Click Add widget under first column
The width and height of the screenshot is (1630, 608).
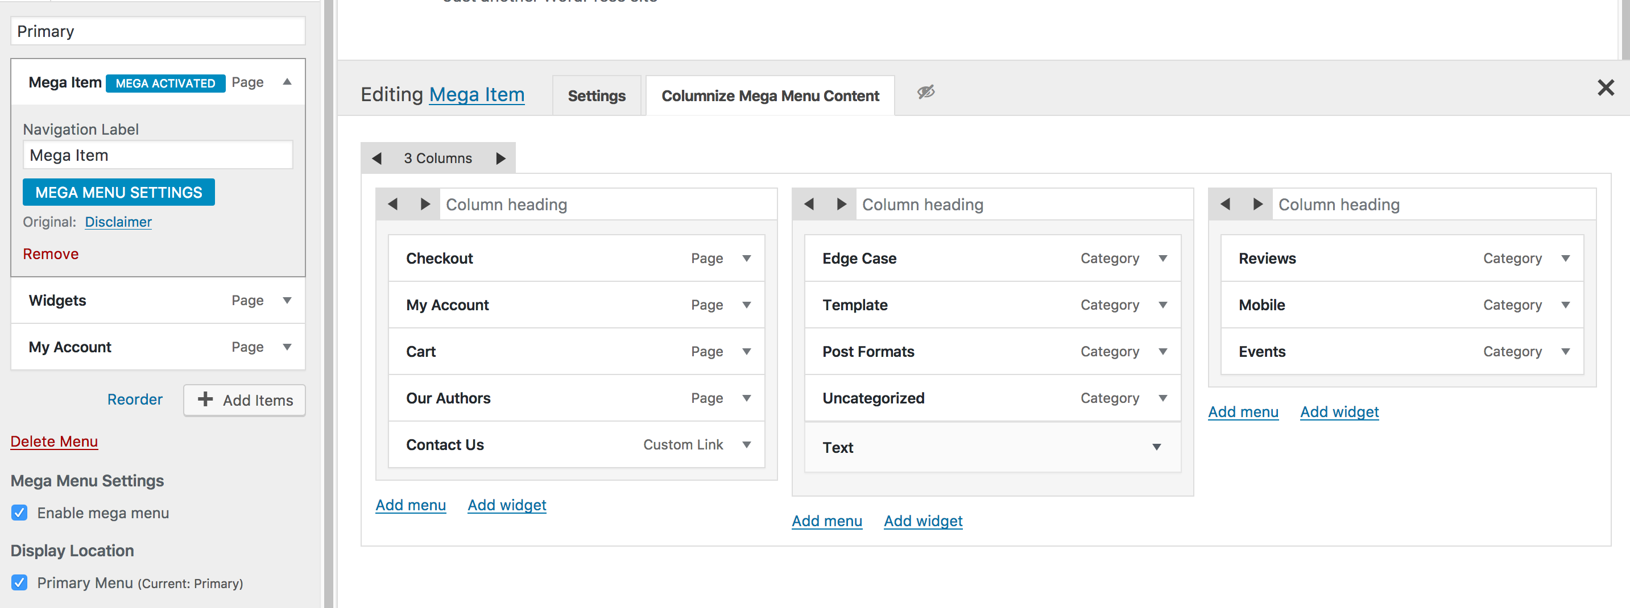[507, 505]
